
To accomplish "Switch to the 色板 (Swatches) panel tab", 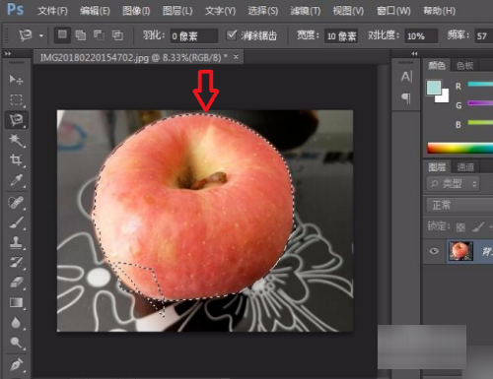I will (x=464, y=66).
